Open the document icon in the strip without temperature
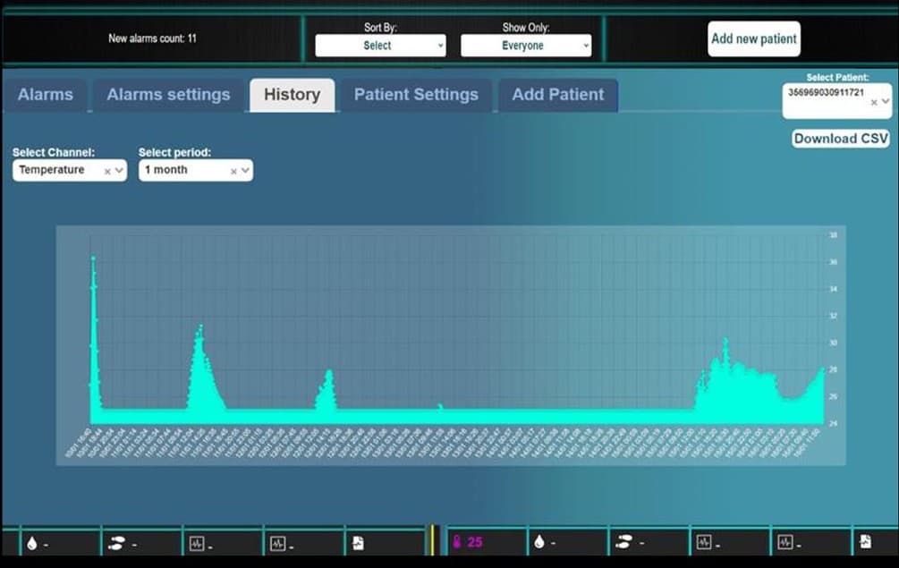Image resolution: width=899 pixels, height=568 pixels. 358,543
